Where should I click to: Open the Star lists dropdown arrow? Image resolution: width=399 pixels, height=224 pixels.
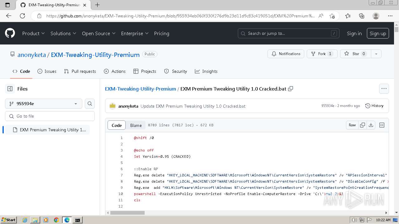376,54
